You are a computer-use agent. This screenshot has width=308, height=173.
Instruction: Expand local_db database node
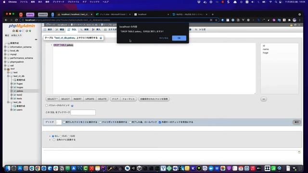click(5, 50)
